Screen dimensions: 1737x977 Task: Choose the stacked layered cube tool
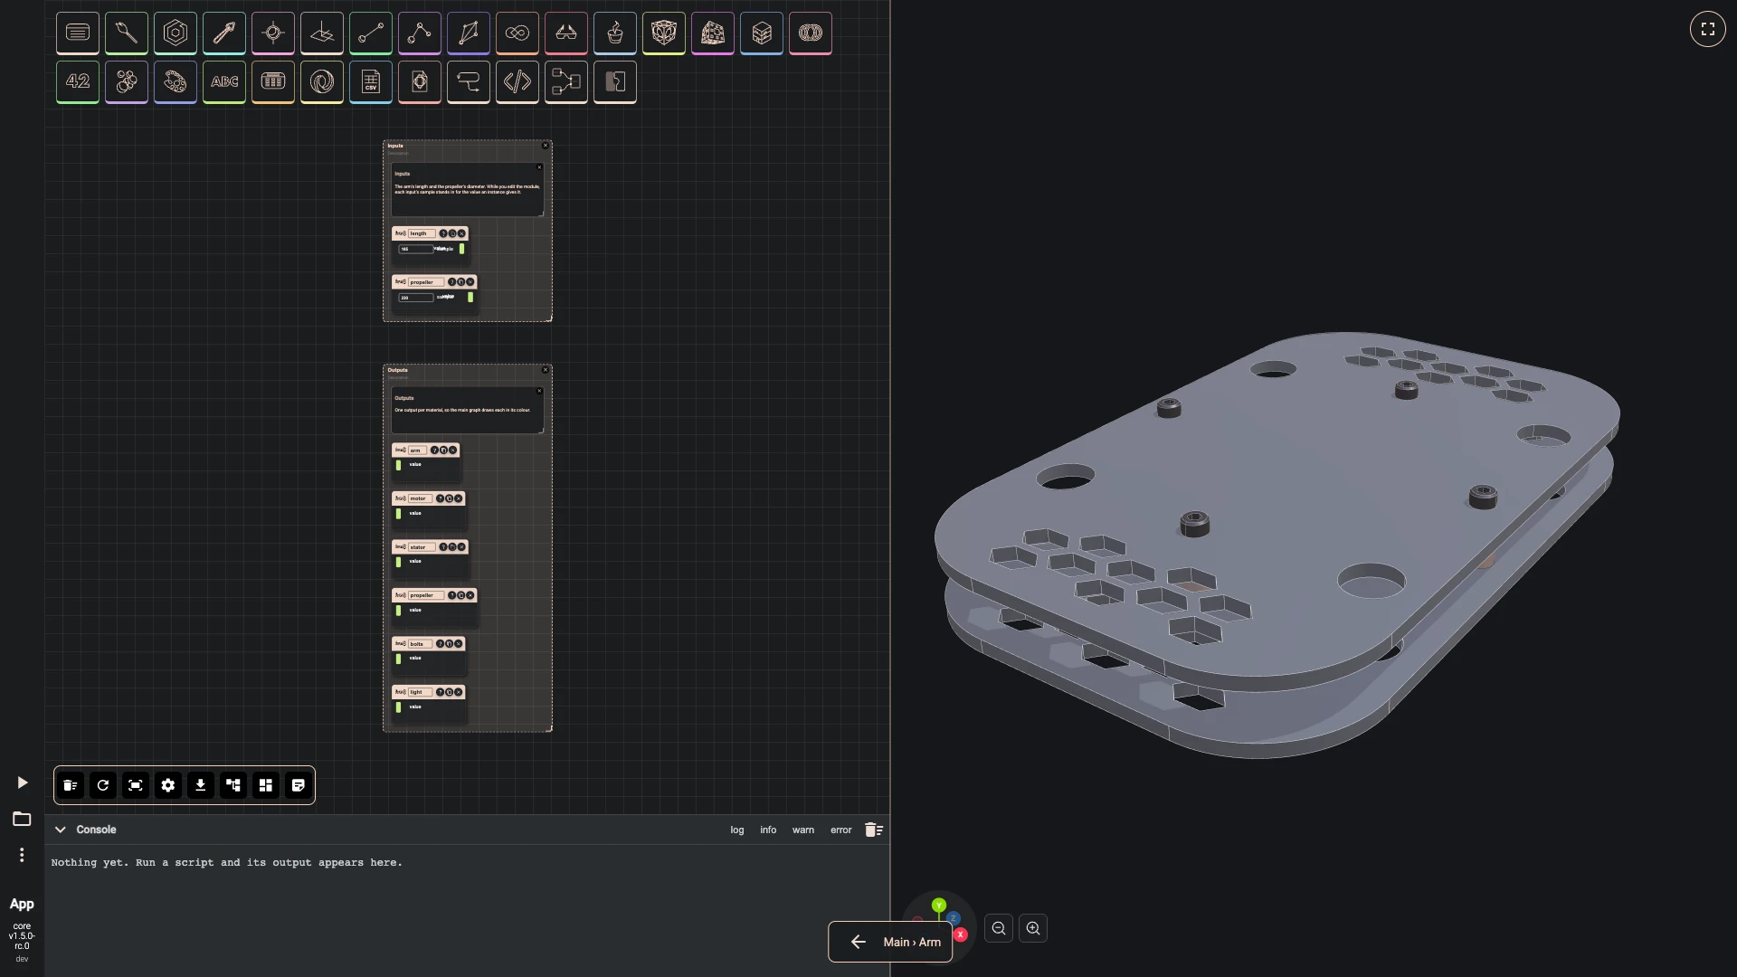[x=762, y=33]
